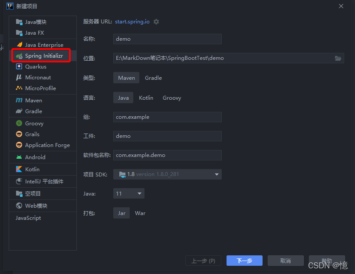Select Micronaut label in list
Image resolution: width=355 pixels, height=274 pixels.
(38, 77)
